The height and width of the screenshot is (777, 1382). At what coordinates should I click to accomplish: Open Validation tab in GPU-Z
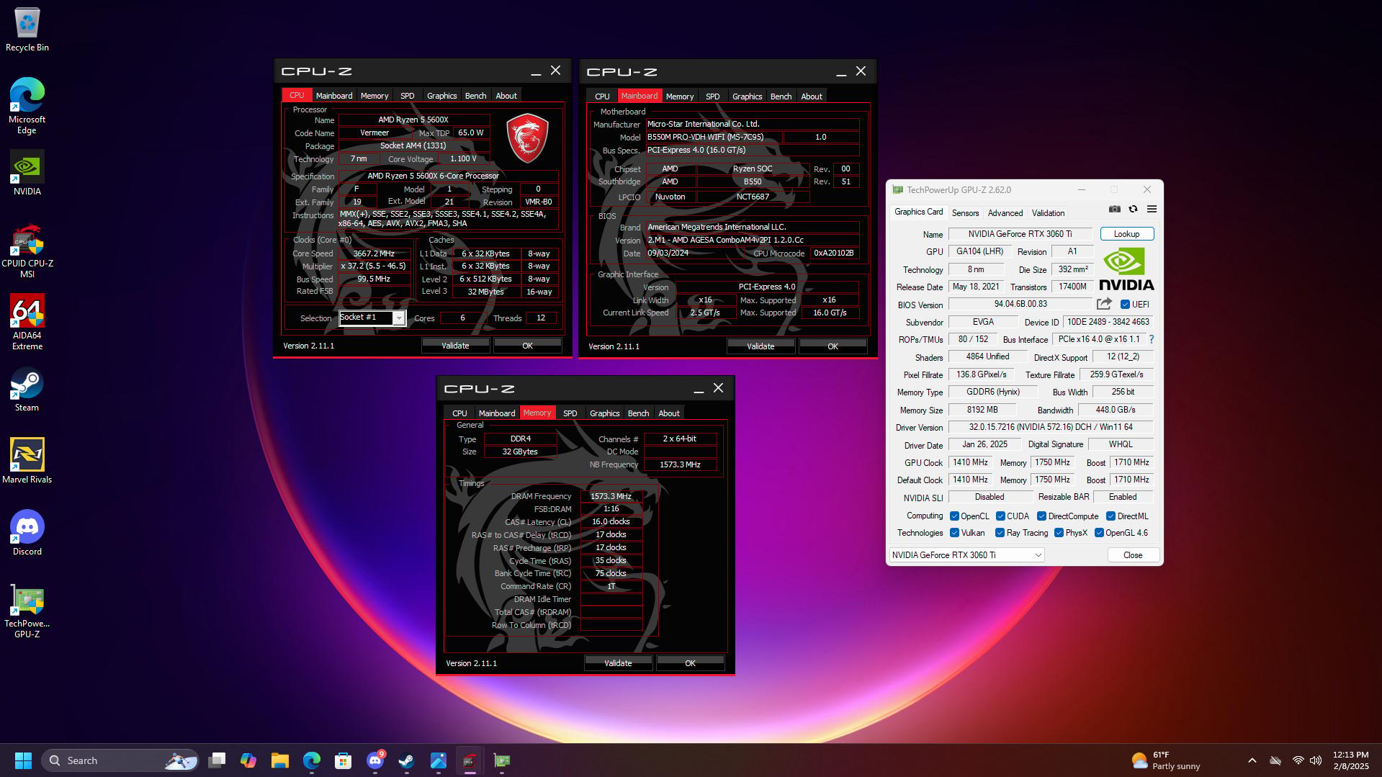coord(1048,213)
